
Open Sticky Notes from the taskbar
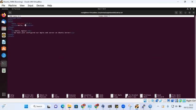click(116, 106)
